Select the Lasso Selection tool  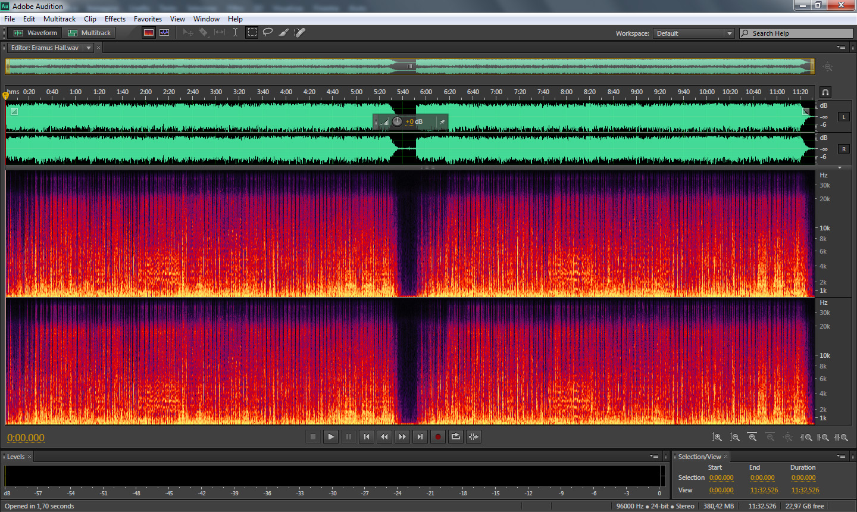click(x=268, y=33)
